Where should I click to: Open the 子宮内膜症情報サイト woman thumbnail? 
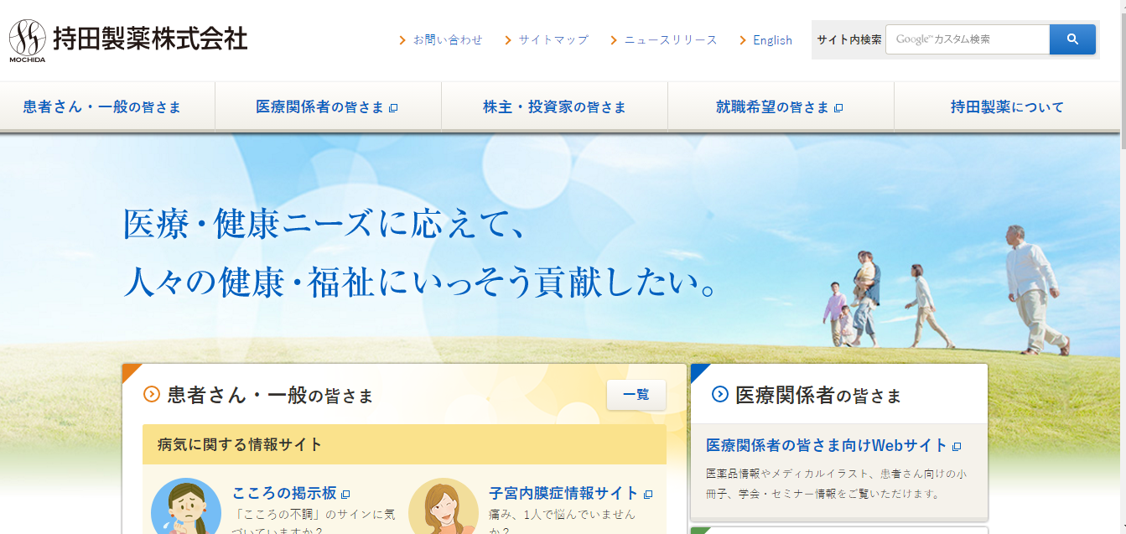(x=444, y=506)
